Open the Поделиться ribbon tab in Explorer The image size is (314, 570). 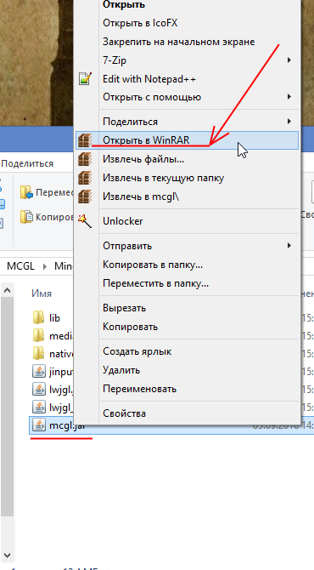pyautogui.click(x=27, y=163)
